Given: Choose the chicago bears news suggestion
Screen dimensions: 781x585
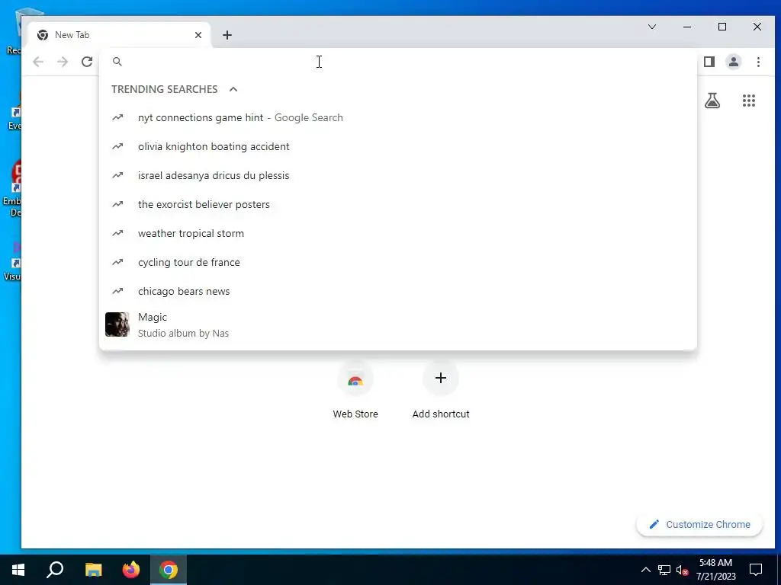Looking at the screenshot, I should point(398,291).
